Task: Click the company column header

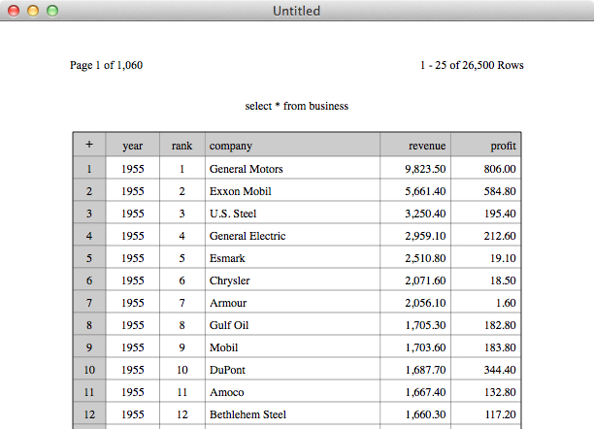Action: click(292, 145)
